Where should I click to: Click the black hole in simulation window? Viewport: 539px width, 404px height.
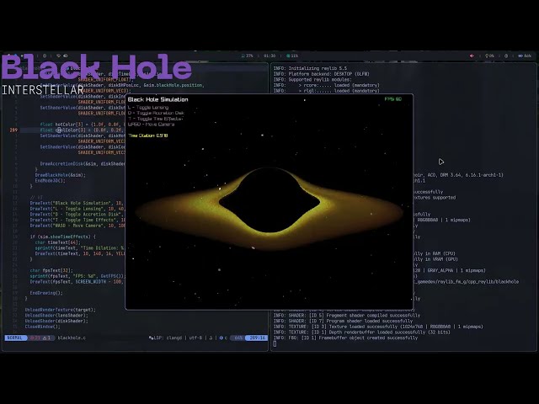click(x=269, y=200)
